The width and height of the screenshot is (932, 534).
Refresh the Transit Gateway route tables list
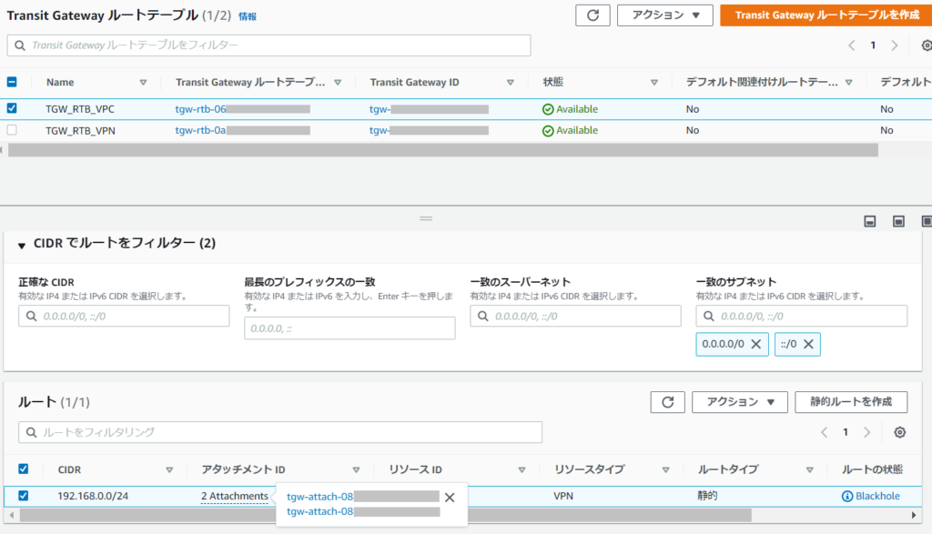click(593, 15)
